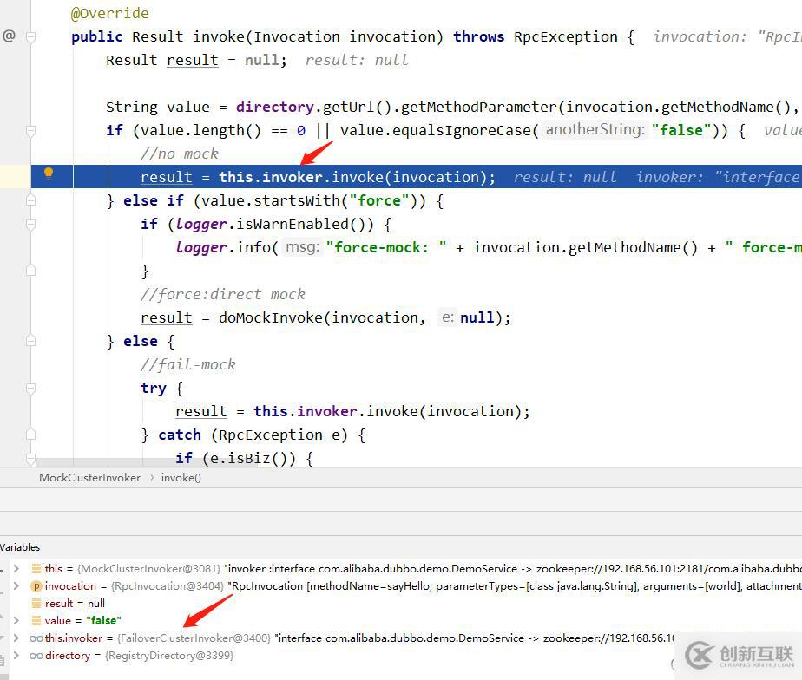802x680 pixels.
Task: Click the override gutter marker beside invoke
Action: click(x=9, y=36)
